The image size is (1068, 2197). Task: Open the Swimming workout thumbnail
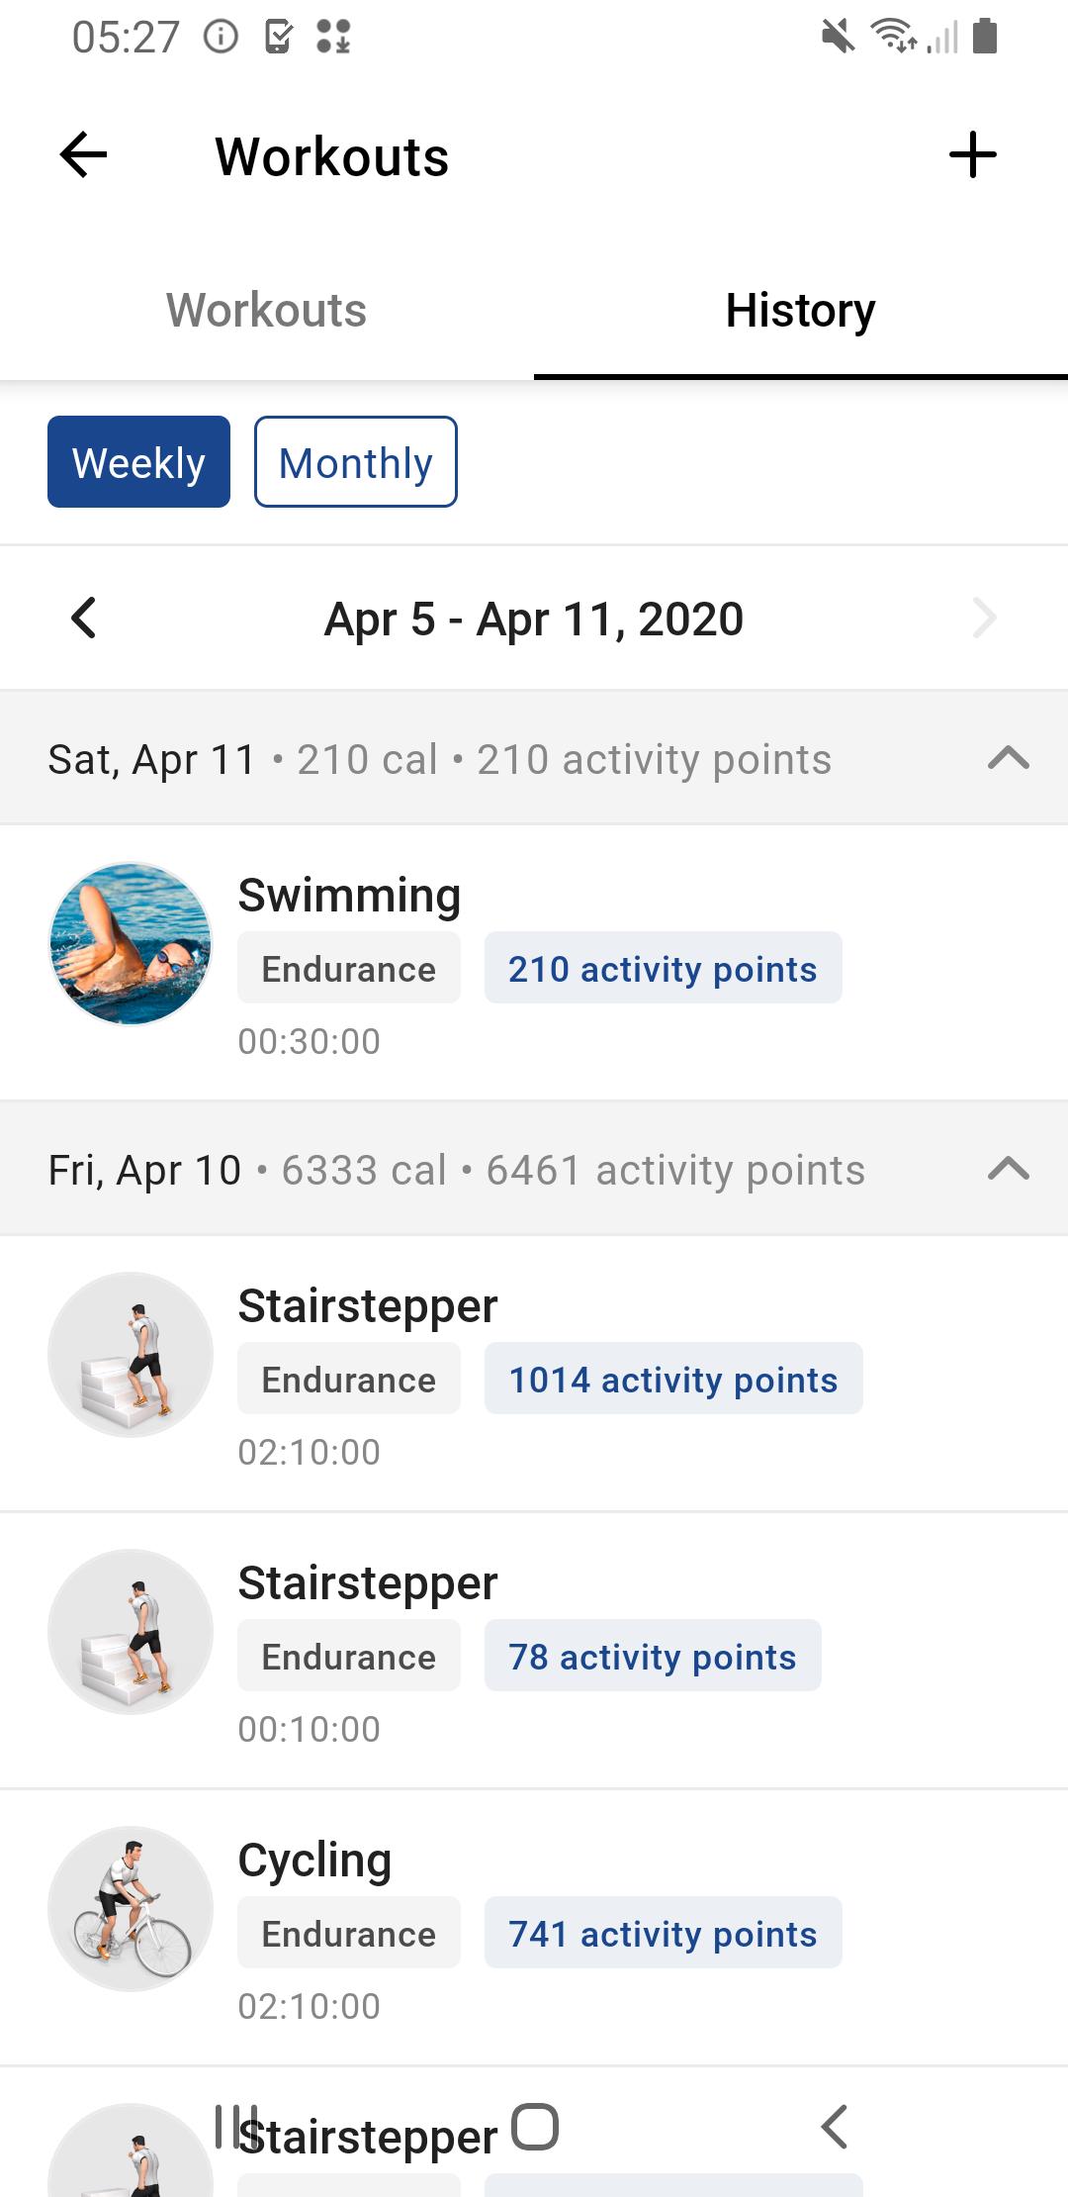(131, 943)
